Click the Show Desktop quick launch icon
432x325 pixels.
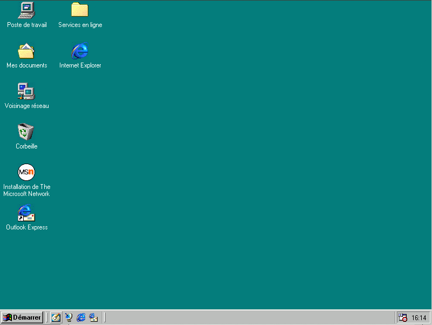[56, 317]
